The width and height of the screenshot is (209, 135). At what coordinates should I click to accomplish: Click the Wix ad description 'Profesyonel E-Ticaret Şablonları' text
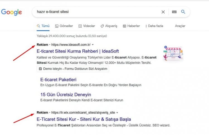[x=103, y=126]
